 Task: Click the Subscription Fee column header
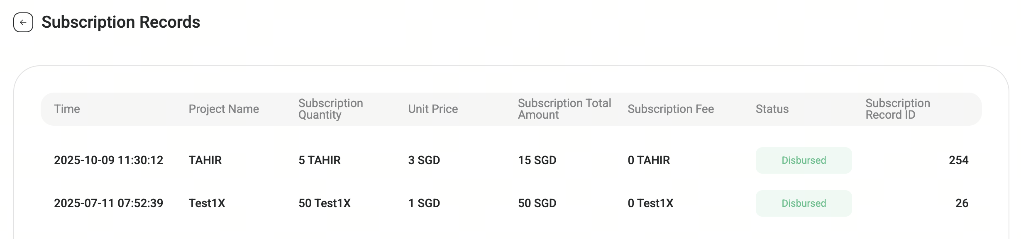pos(671,109)
